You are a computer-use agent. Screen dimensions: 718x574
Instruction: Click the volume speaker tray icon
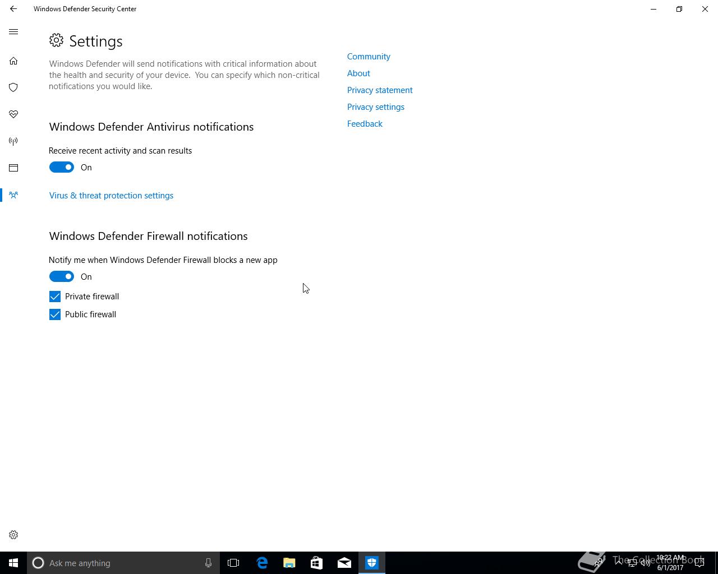pos(646,563)
